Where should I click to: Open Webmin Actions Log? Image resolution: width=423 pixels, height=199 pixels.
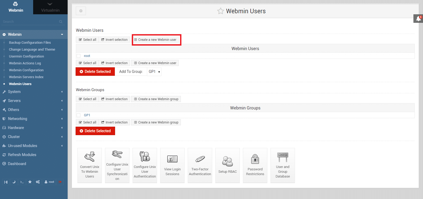(x=25, y=63)
